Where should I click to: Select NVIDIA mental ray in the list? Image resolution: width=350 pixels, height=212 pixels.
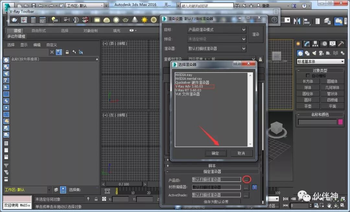click(189, 79)
